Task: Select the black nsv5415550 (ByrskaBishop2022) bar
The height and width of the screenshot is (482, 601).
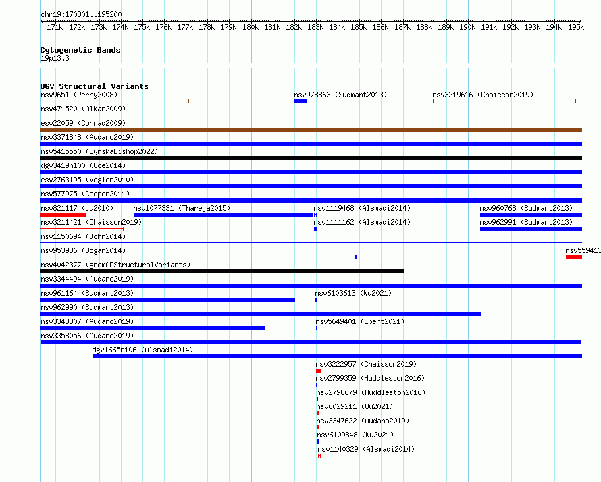Action: tap(311, 158)
